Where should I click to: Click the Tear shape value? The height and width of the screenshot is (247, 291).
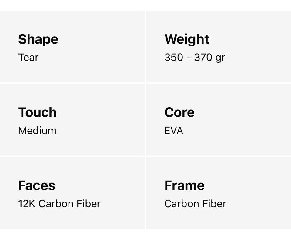(28, 57)
